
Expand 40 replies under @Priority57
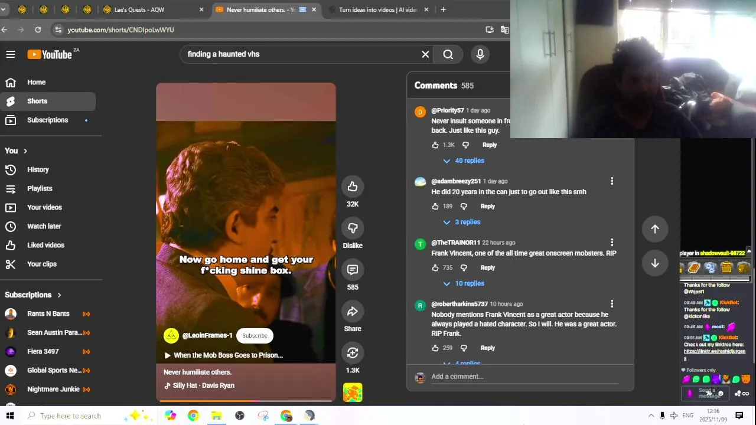pyautogui.click(x=464, y=161)
